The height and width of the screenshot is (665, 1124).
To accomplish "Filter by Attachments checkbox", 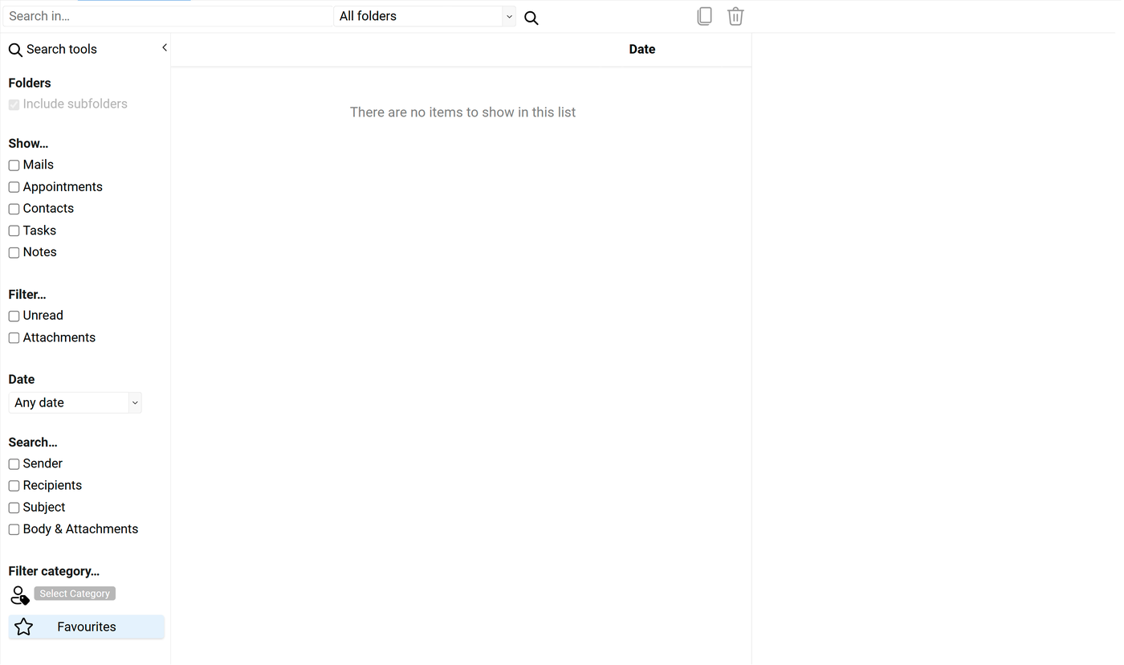I will point(14,338).
